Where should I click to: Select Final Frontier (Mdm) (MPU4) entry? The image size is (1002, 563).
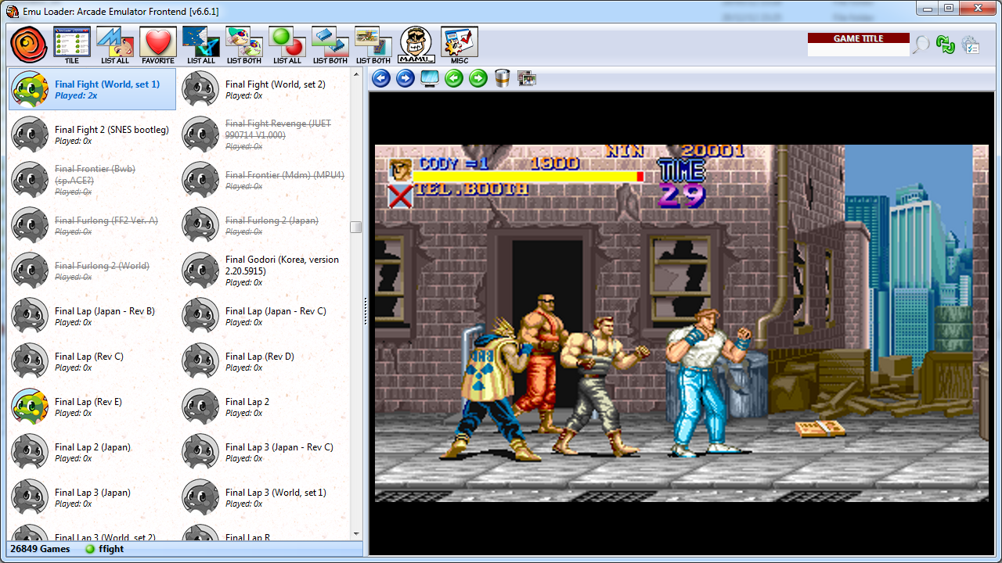[263, 180]
